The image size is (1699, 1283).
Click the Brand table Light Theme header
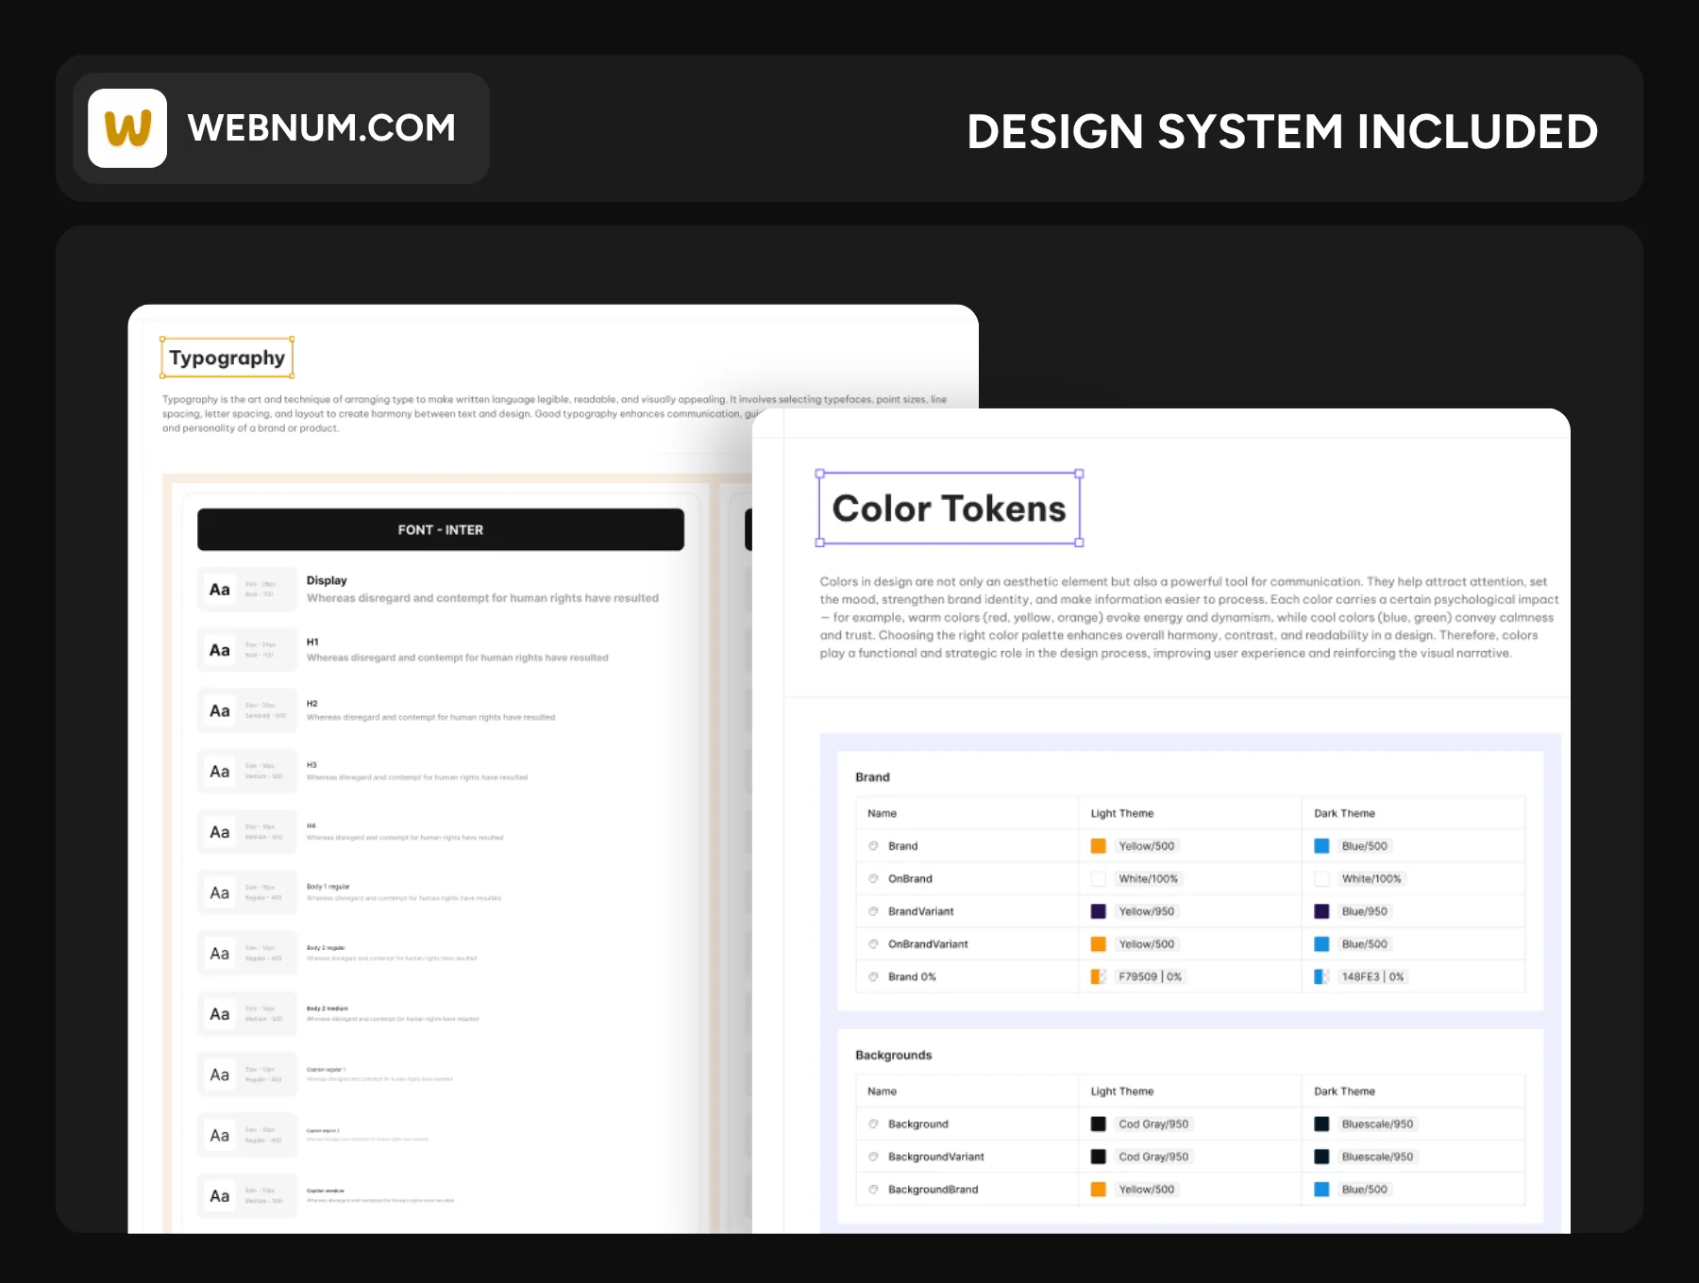1122,813
